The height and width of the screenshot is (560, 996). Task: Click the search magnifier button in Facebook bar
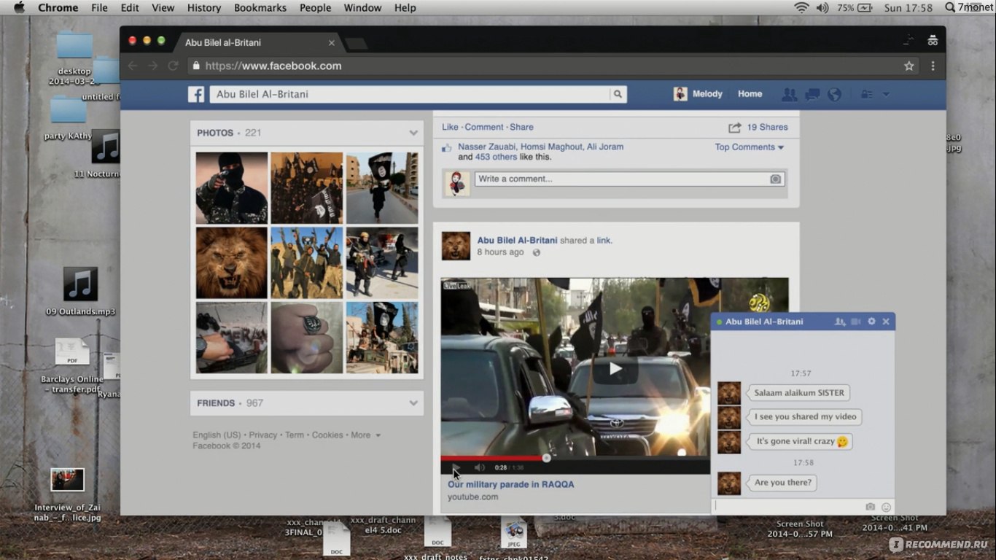pyautogui.click(x=618, y=94)
